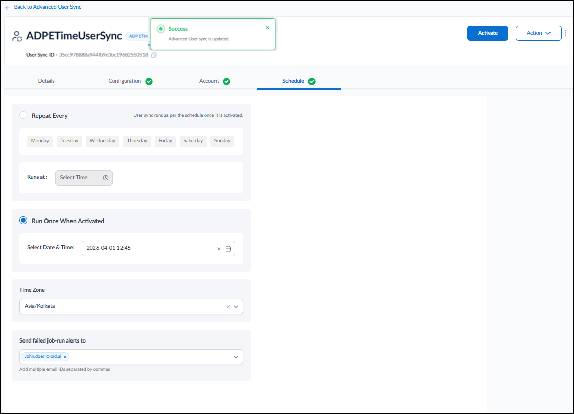Toggle the Monday day chip
574x414 pixels.
pyautogui.click(x=40, y=141)
